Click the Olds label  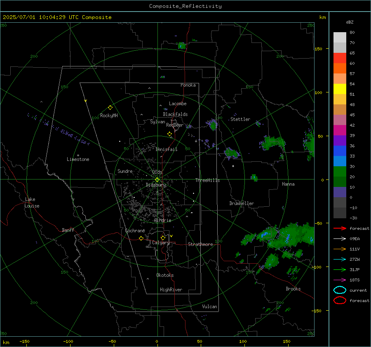coord(157,172)
